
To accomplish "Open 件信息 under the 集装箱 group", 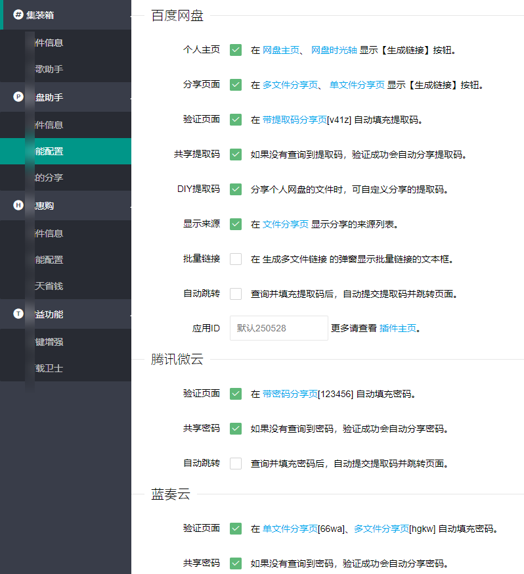I will [66, 43].
